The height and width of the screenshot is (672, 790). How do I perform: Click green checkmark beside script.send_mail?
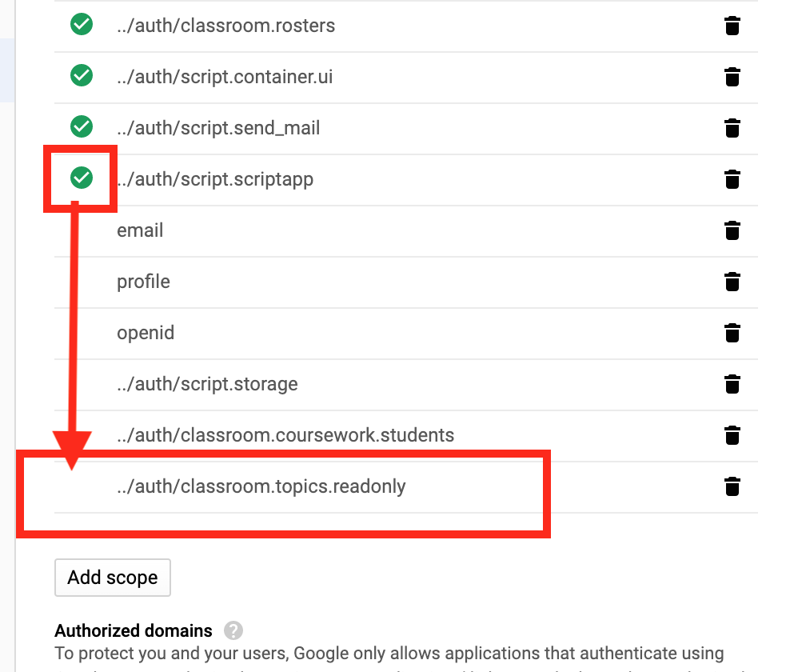click(x=82, y=126)
